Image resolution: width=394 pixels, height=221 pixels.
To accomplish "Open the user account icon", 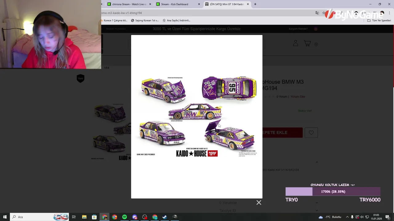I will click(295, 43).
